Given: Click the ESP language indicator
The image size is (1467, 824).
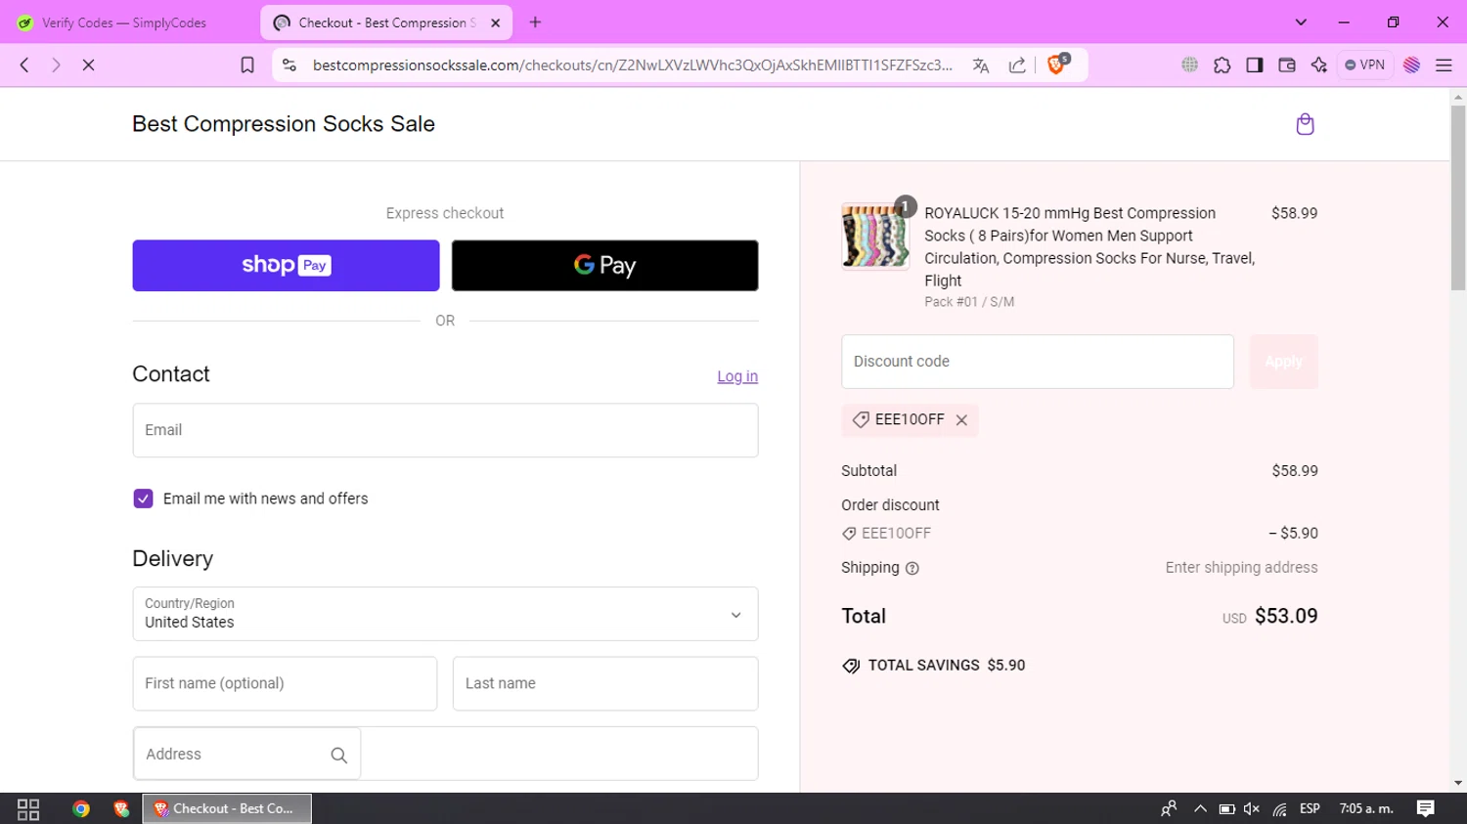Looking at the screenshot, I should tap(1310, 808).
